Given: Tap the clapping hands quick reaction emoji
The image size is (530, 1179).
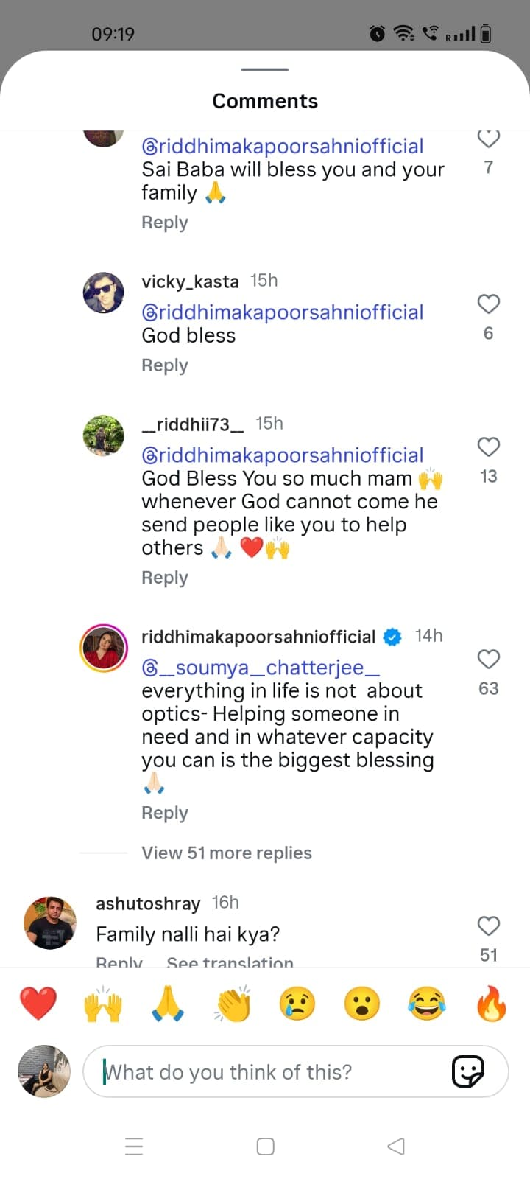Looking at the screenshot, I should click(x=233, y=1004).
